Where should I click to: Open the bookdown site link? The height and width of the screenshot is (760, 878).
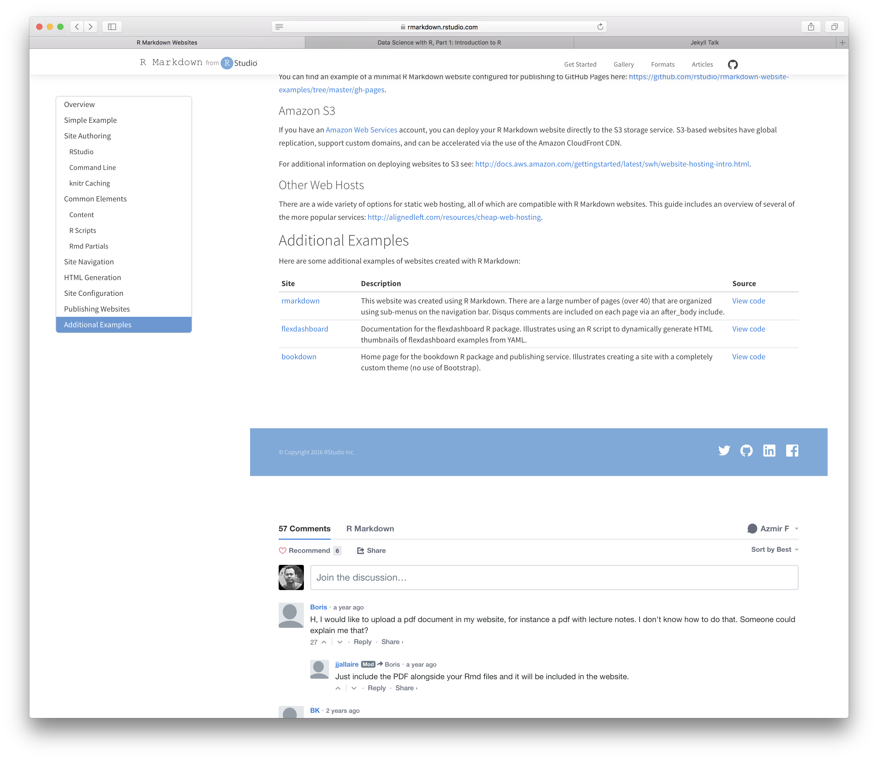pos(299,357)
